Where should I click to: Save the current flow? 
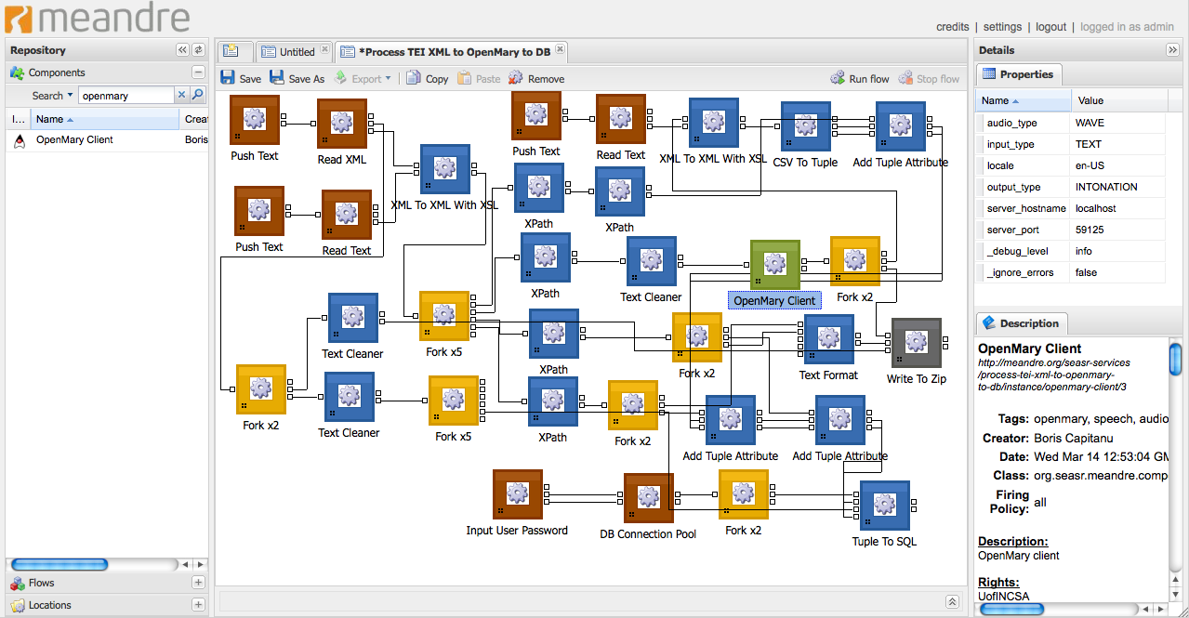241,79
